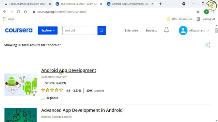The height and width of the screenshot is (122, 218).
Task: Close the Top Android Courses tab
Action: tap(101, 4)
